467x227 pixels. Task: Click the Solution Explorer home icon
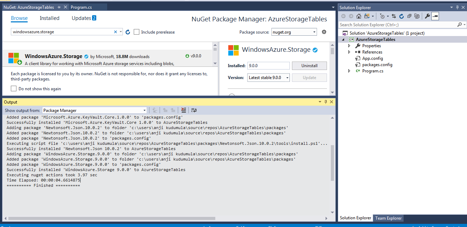(x=359, y=16)
